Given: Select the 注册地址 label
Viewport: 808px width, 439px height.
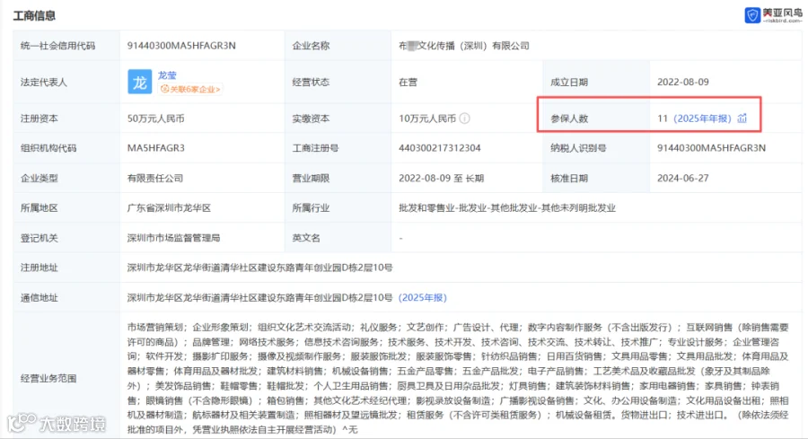Looking at the screenshot, I should (x=40, y=268).
